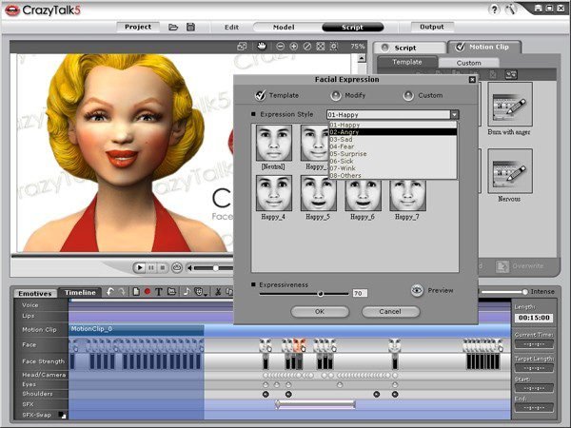Pause the preview playback
Screen dimensions: 571x428
[150, 268]
